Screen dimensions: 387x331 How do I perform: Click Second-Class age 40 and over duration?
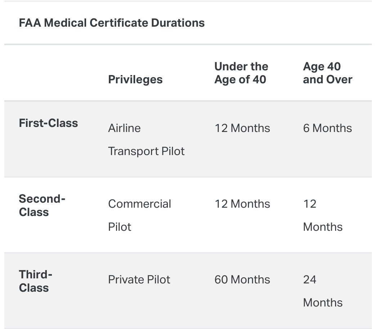[322, 215]
